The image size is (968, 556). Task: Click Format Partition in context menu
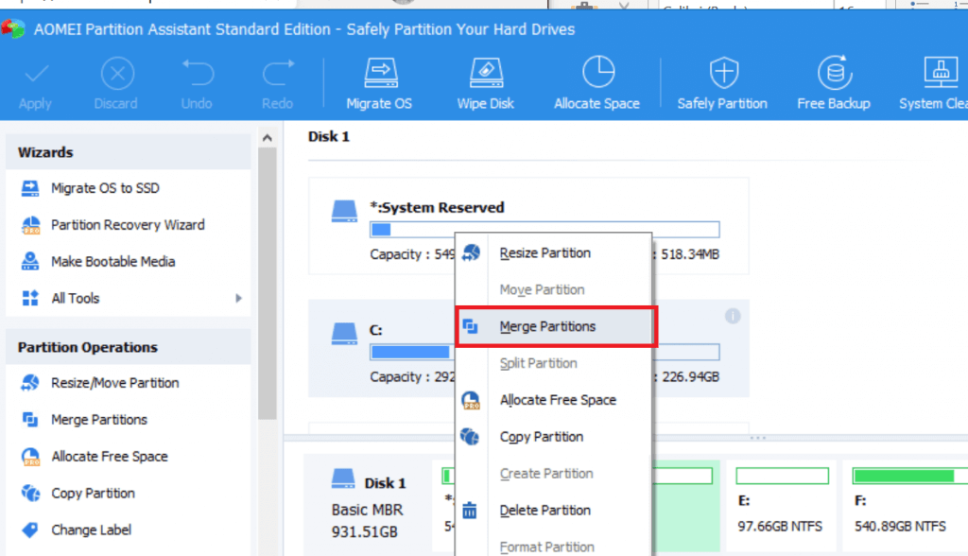coord(553,547)
